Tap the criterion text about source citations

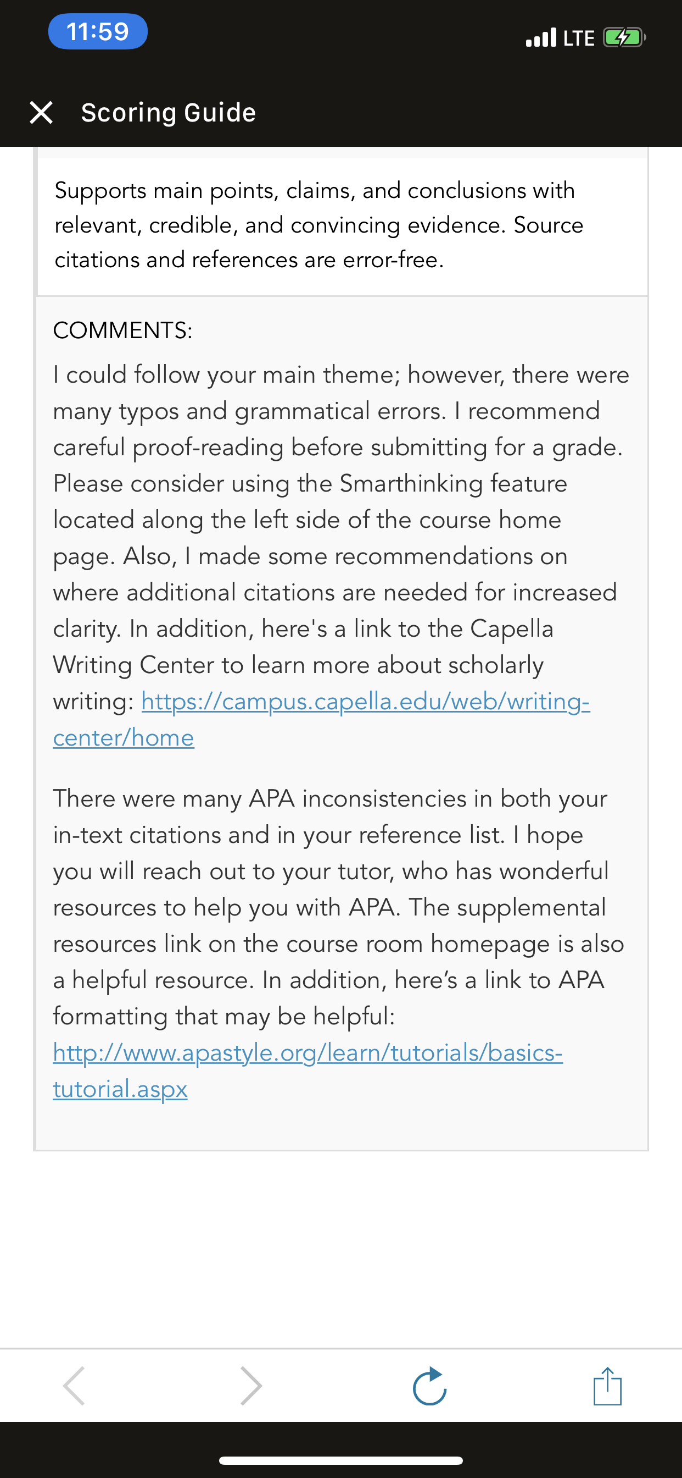click(x=318, y=225)
